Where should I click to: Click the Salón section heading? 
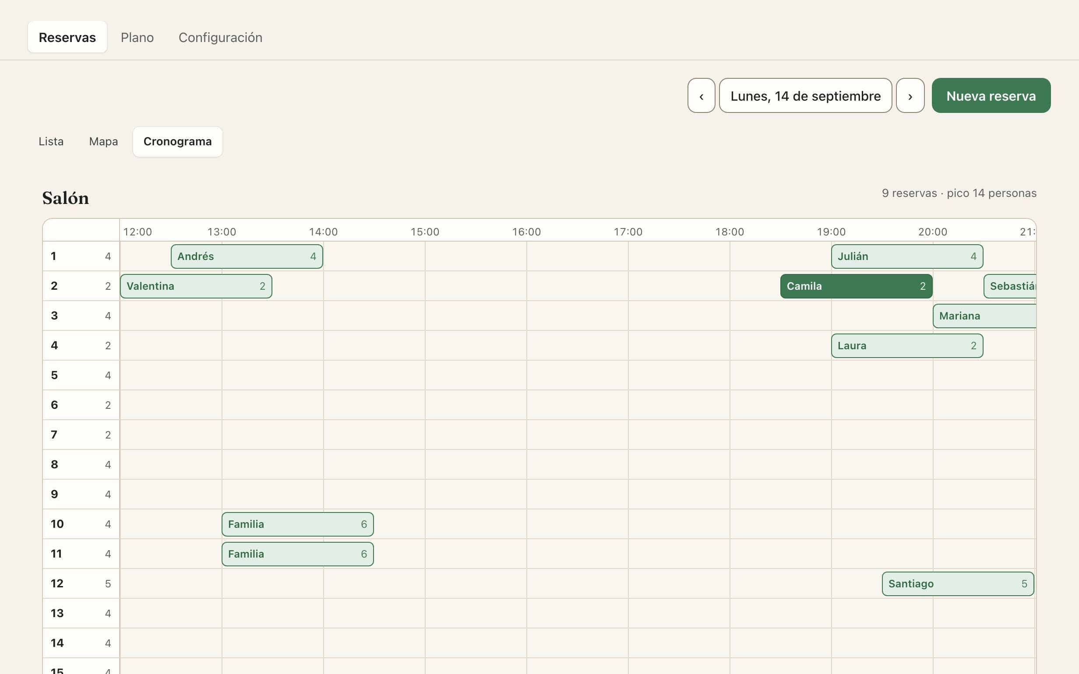click(66, 198)
